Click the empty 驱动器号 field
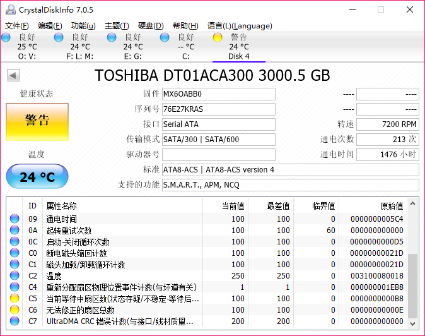The width and height of the screenshot is (425, 336). 219,155
